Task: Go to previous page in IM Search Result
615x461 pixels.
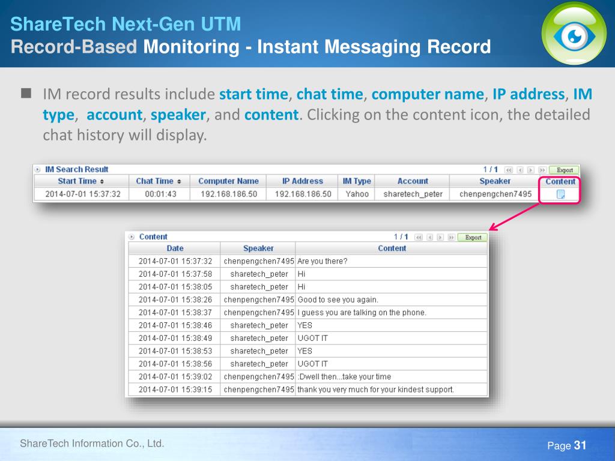Action: [x=520, y=170]
